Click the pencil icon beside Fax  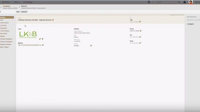tap(140, 37)
